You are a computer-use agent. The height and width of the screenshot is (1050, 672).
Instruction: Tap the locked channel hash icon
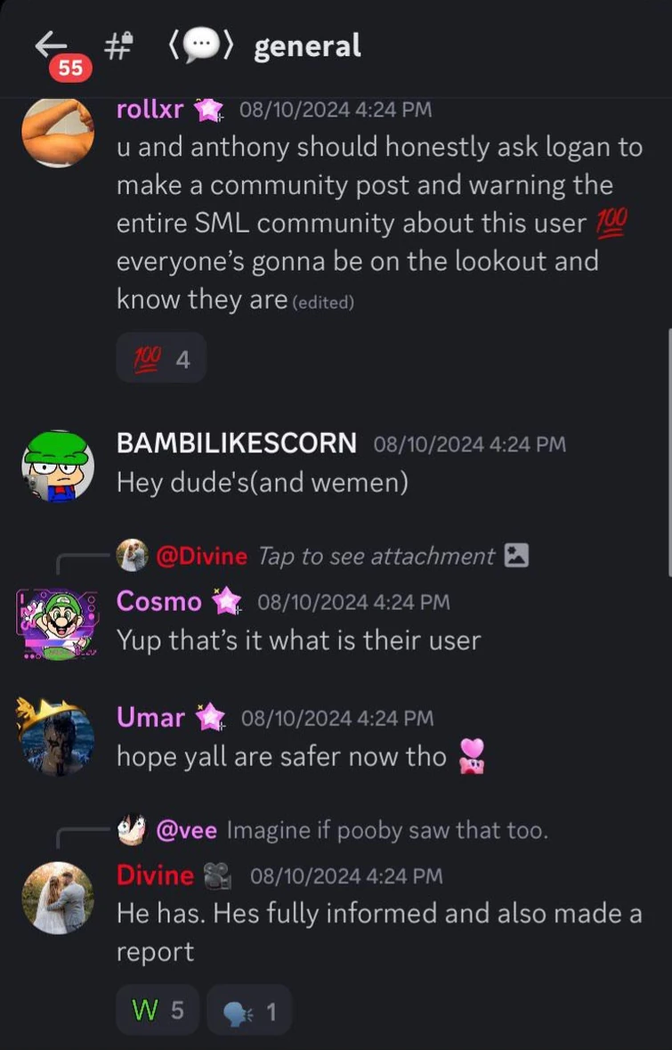pos(117,46)
